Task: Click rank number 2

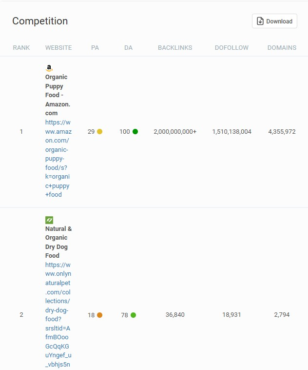Action: [21, 315]
